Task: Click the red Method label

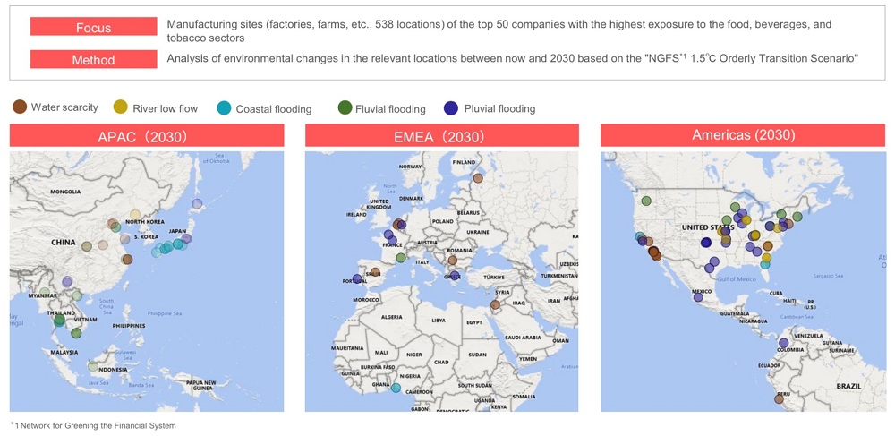Action: [93, 60]
